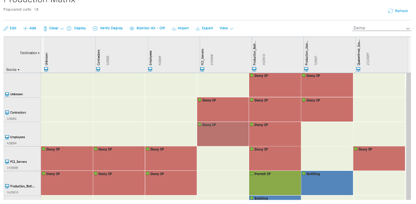Viewport: 416px width, 204px height.
Task: Toggle status check in PCI_Servers to Quarantined_Sys cell
Action: pos(356,149)
